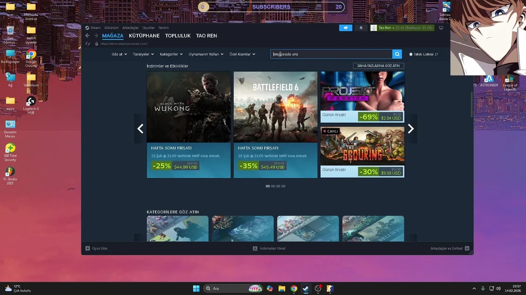Open the Black Myth Wukong deal
The image size is (526, 295).
(189, 125)
